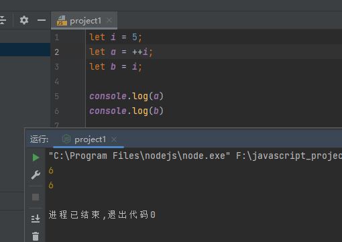The height and width of the screenshot is (242, 342).
Task: Click the node.exe command line output
Action: coord(195,156)
